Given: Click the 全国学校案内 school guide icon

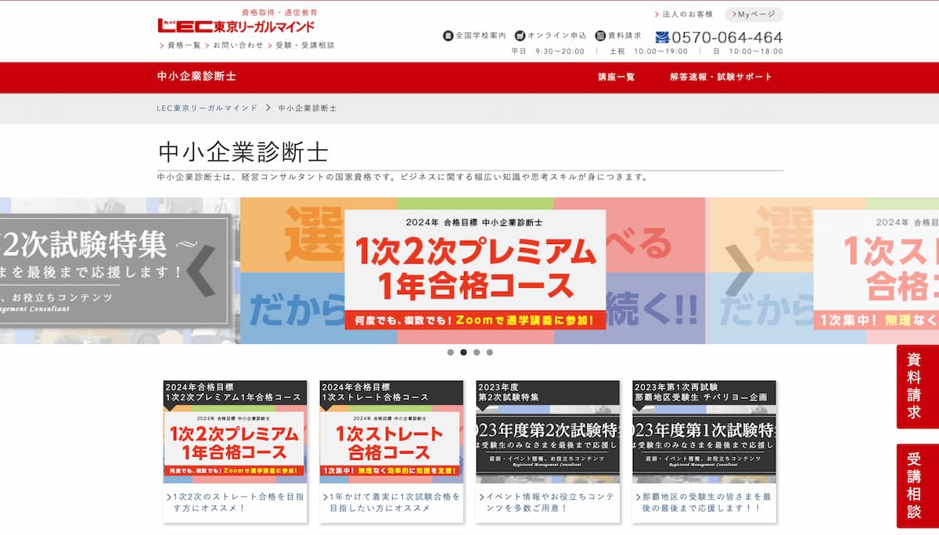Looking at the screenshot, I should click(448, 36).
